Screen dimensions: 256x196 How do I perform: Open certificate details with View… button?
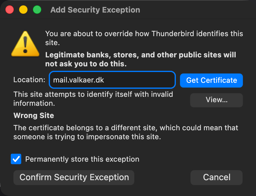(216, 100)
